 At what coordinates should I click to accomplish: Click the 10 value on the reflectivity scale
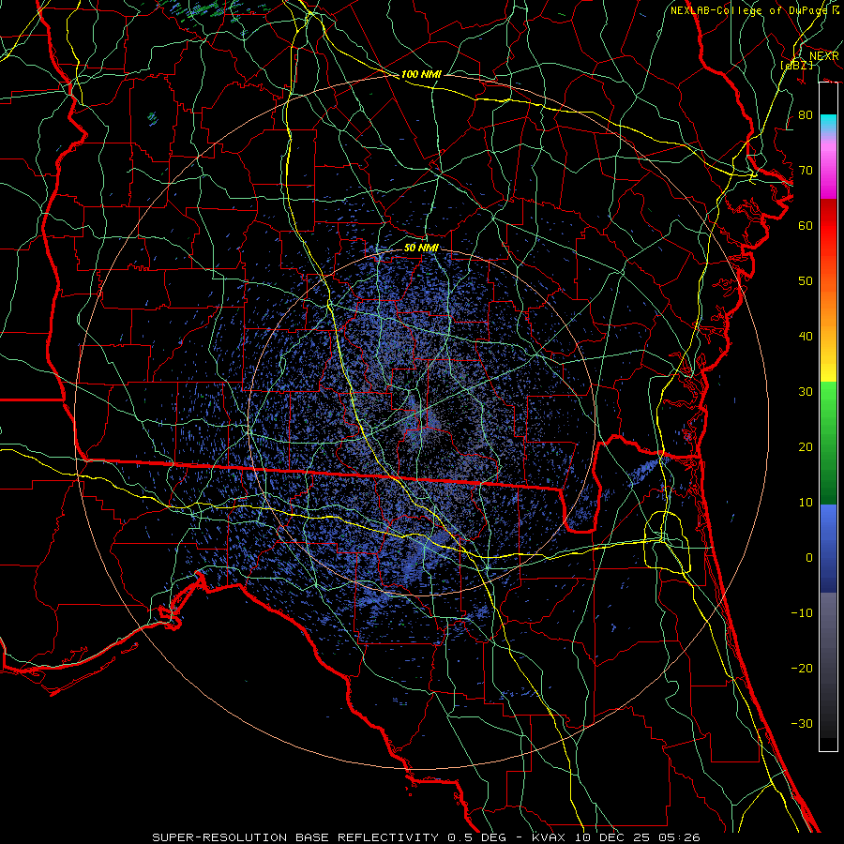(x=806, y=503)
